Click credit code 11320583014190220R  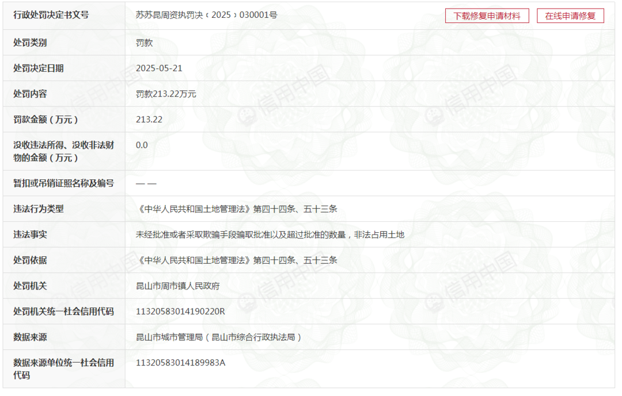pos(180,312)
